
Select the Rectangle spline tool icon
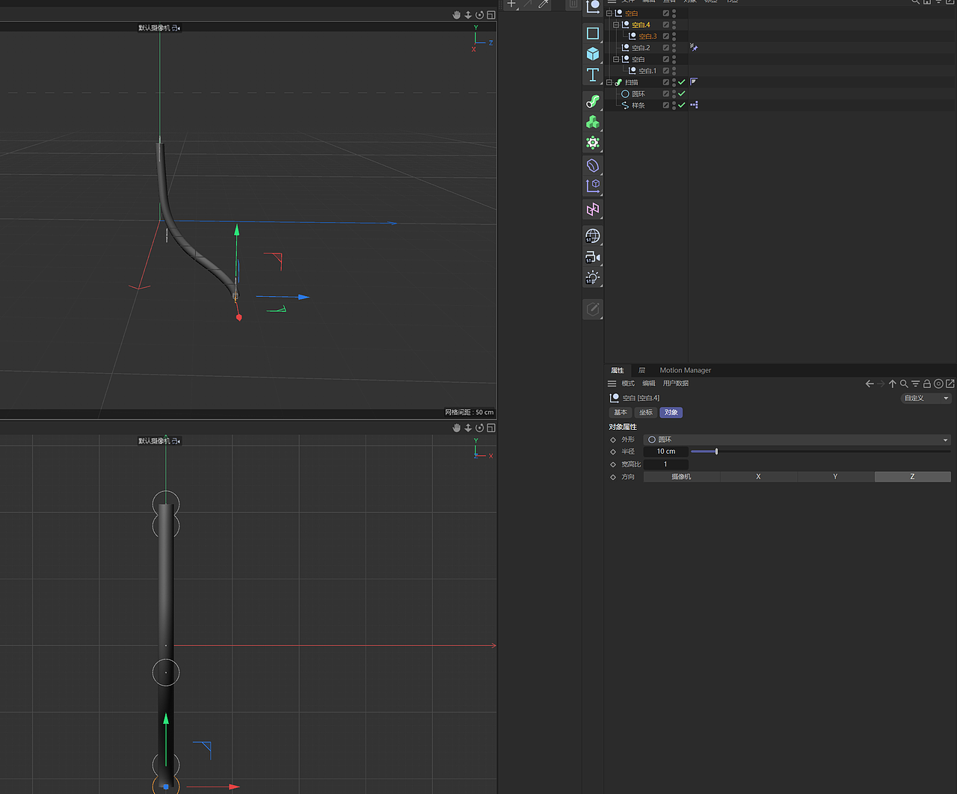[593, 33]
